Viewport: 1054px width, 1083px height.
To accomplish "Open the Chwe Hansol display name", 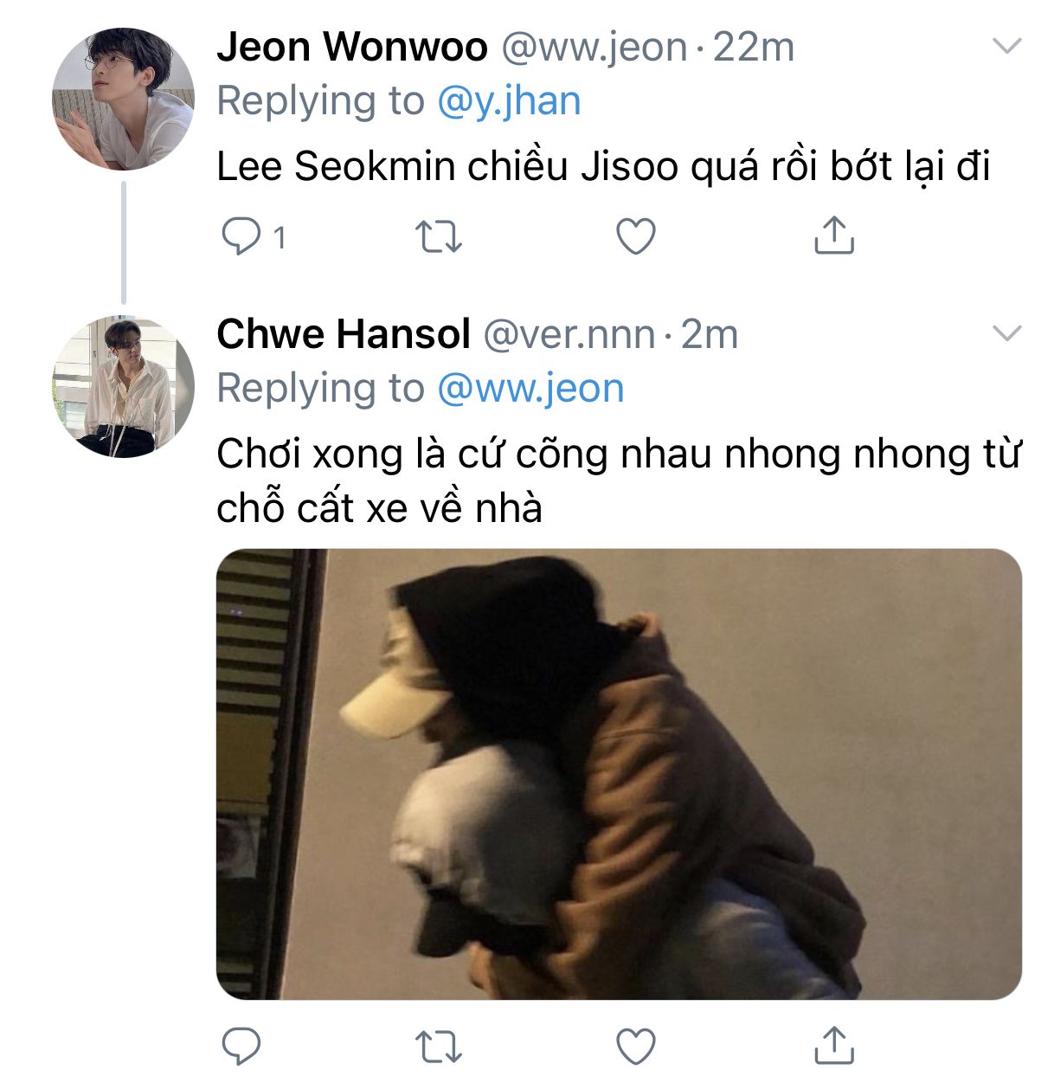I will (x=344, y=334).
